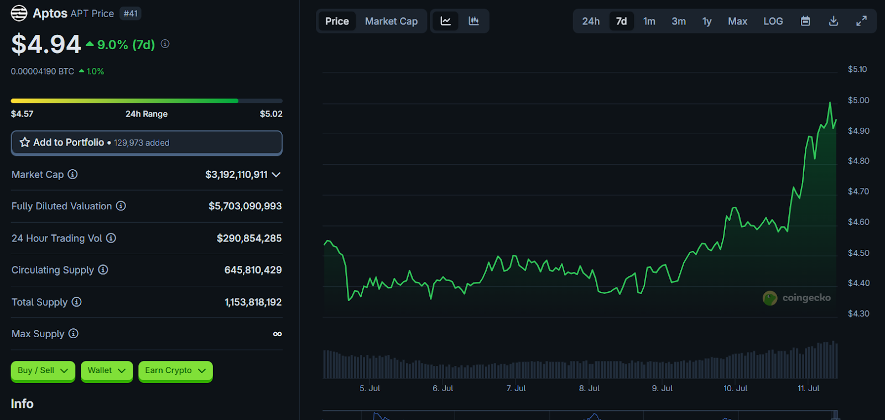This screenshot has height=420, width=885.
Task: Click the 24h Range progress bar
Action: pyautogui.click(x=147, y=101)
